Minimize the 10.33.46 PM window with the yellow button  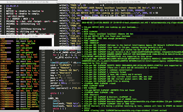point(86,18)
